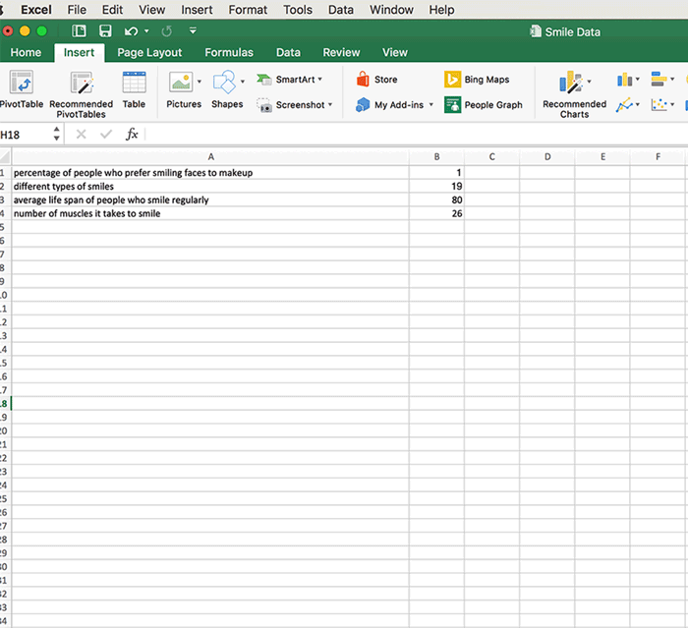Viewport: 688px width, 628px height.
Task: Open the View ribbon tab
Action: 395,53
